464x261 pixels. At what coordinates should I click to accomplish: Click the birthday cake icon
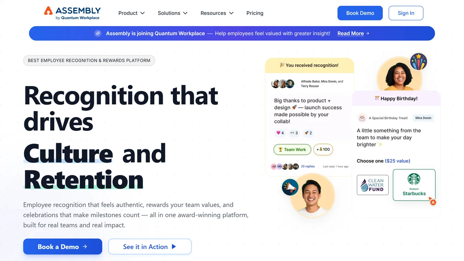point(362,118)
